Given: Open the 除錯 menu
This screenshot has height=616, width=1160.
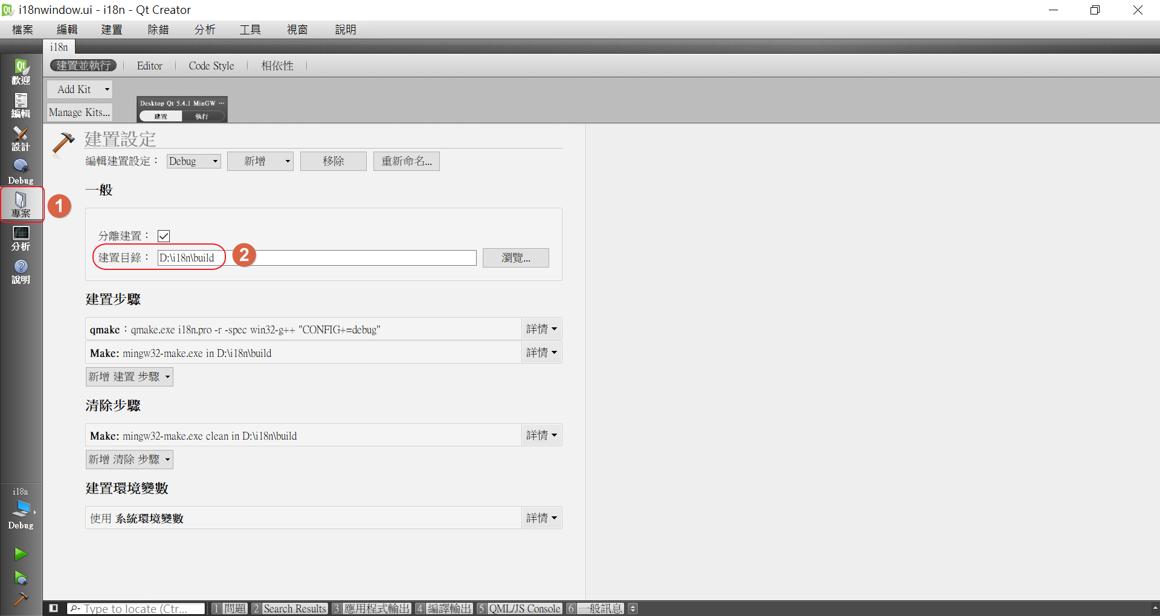Looking at the screenshot, I should coord(158,30).
